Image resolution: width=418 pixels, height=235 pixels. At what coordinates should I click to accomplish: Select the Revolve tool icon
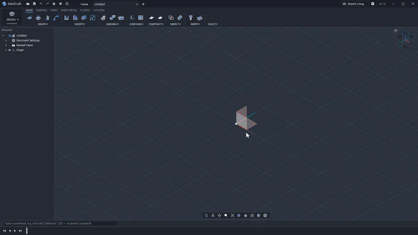[47, 18]
